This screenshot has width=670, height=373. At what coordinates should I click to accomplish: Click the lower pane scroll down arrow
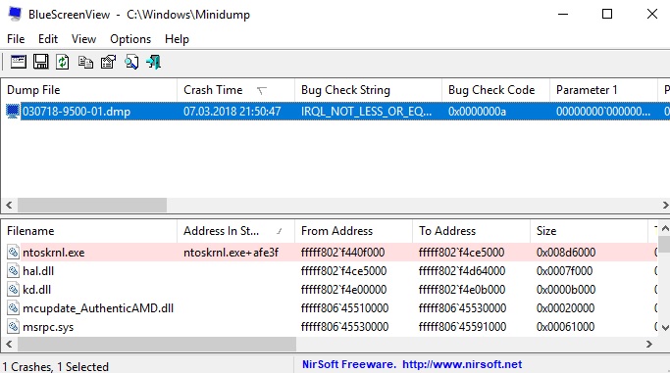tap(665, 327)
